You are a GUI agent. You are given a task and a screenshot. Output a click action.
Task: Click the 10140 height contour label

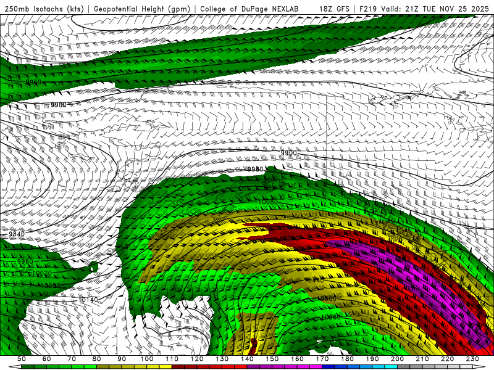[88, 300]
